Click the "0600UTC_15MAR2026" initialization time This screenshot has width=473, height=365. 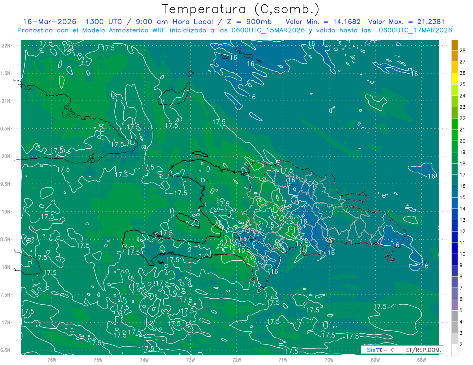pos(269,30)
